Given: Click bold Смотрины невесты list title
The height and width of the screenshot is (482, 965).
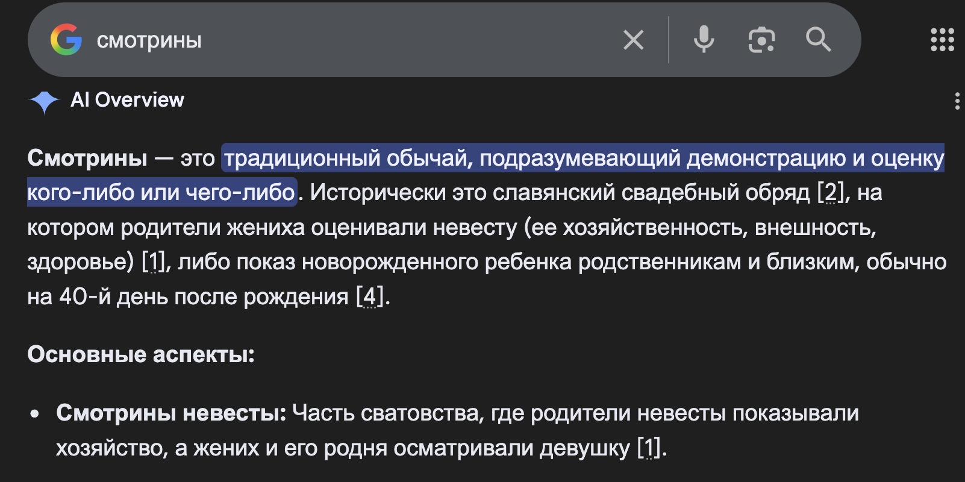Looking at the screenshot, I should pyautogui.click(x=171, y=413).
